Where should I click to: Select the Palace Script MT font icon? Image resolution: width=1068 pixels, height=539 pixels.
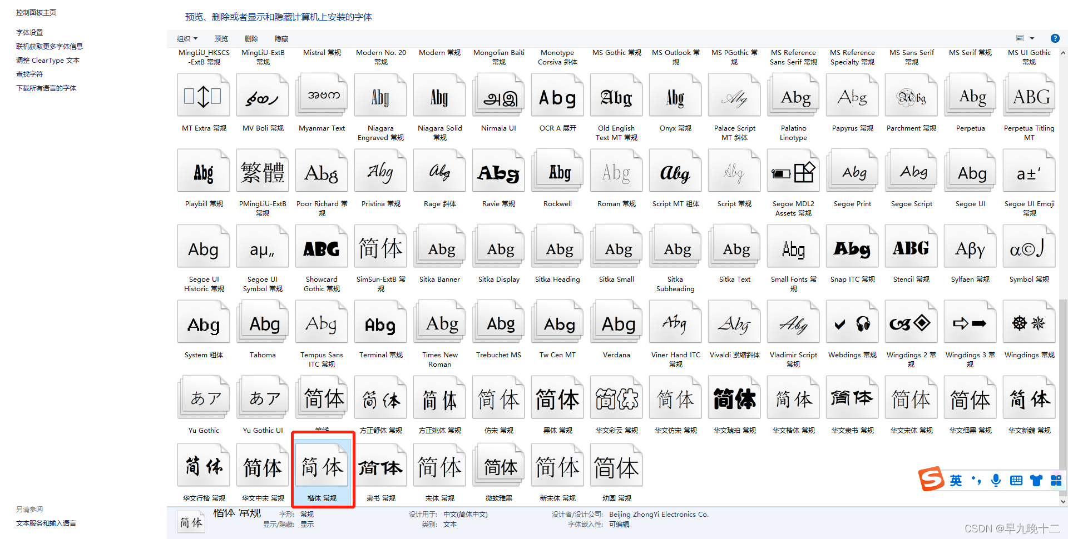pyautogui.click(x=734, y=96)
